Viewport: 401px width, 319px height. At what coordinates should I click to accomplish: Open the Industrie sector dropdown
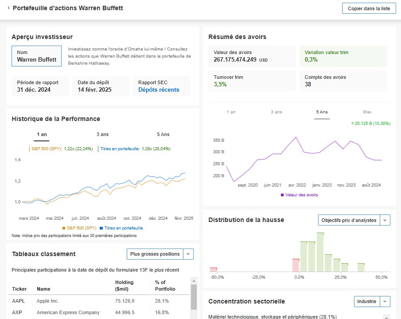pyautogui.click(x=366, y=301)
